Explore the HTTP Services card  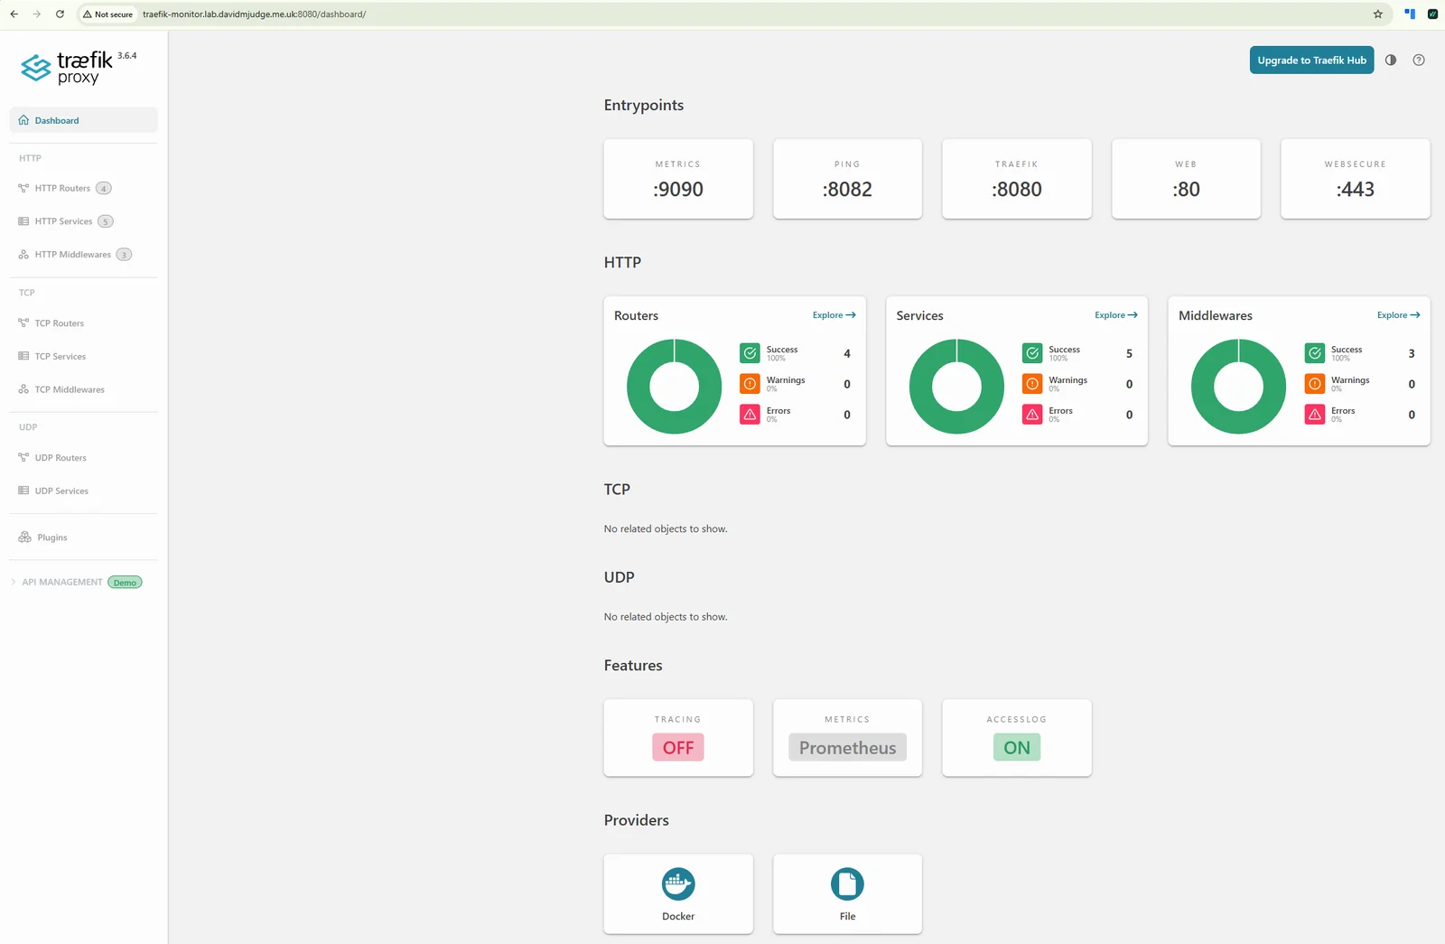(1116, 315)
